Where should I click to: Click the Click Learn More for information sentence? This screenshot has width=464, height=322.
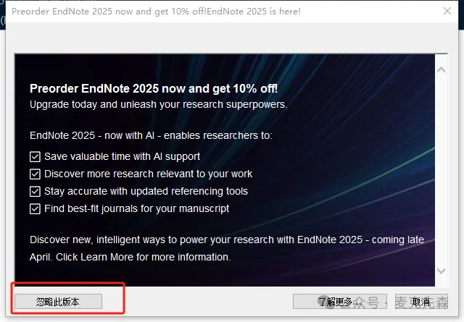tap(144, 257)
